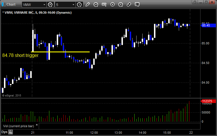Image resolution: width=217 pixels, height=136 pixels.
Task: Close the Vol study panel label
Action: 37,125
